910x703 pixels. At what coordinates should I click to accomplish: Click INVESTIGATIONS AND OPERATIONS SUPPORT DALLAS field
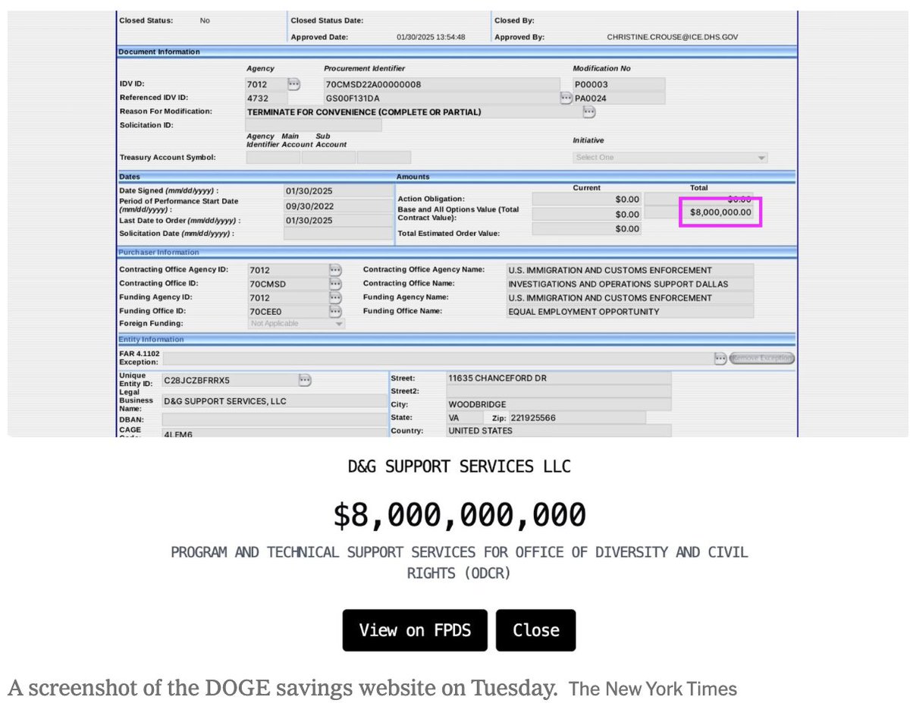629,284
